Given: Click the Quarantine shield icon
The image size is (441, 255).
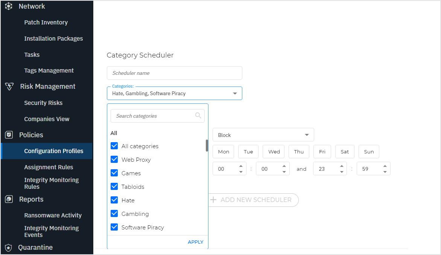Looking at the screenshot, I should (8, 247).
